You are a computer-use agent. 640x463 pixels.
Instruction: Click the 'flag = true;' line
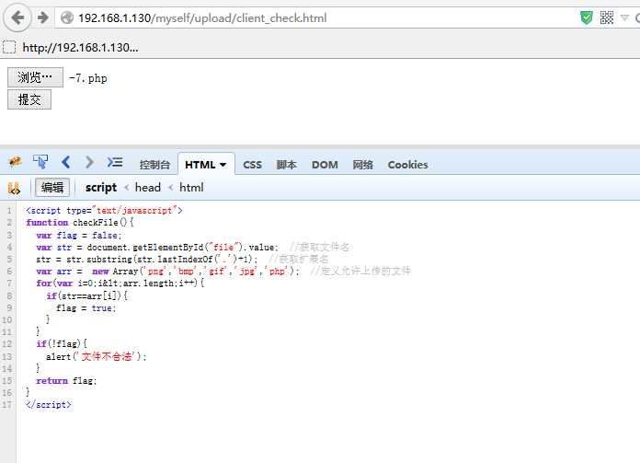coord(86,308)
